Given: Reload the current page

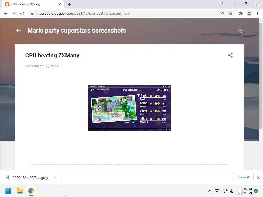Looking at the screenshot, I should (22, 13).
